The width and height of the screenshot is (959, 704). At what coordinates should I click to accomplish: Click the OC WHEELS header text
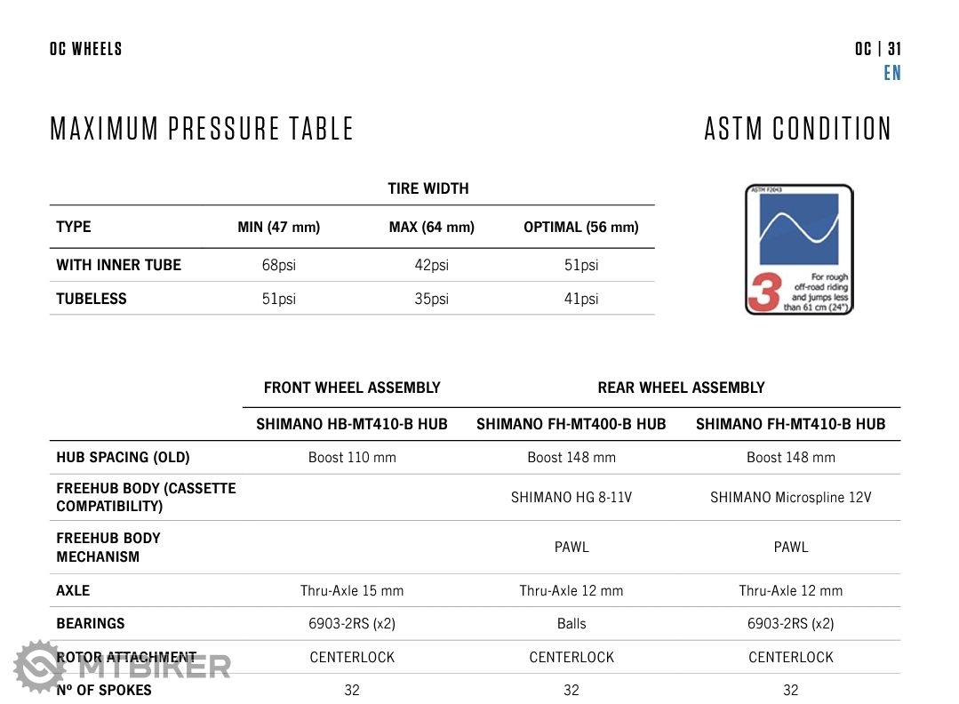[x=86, y=49]
